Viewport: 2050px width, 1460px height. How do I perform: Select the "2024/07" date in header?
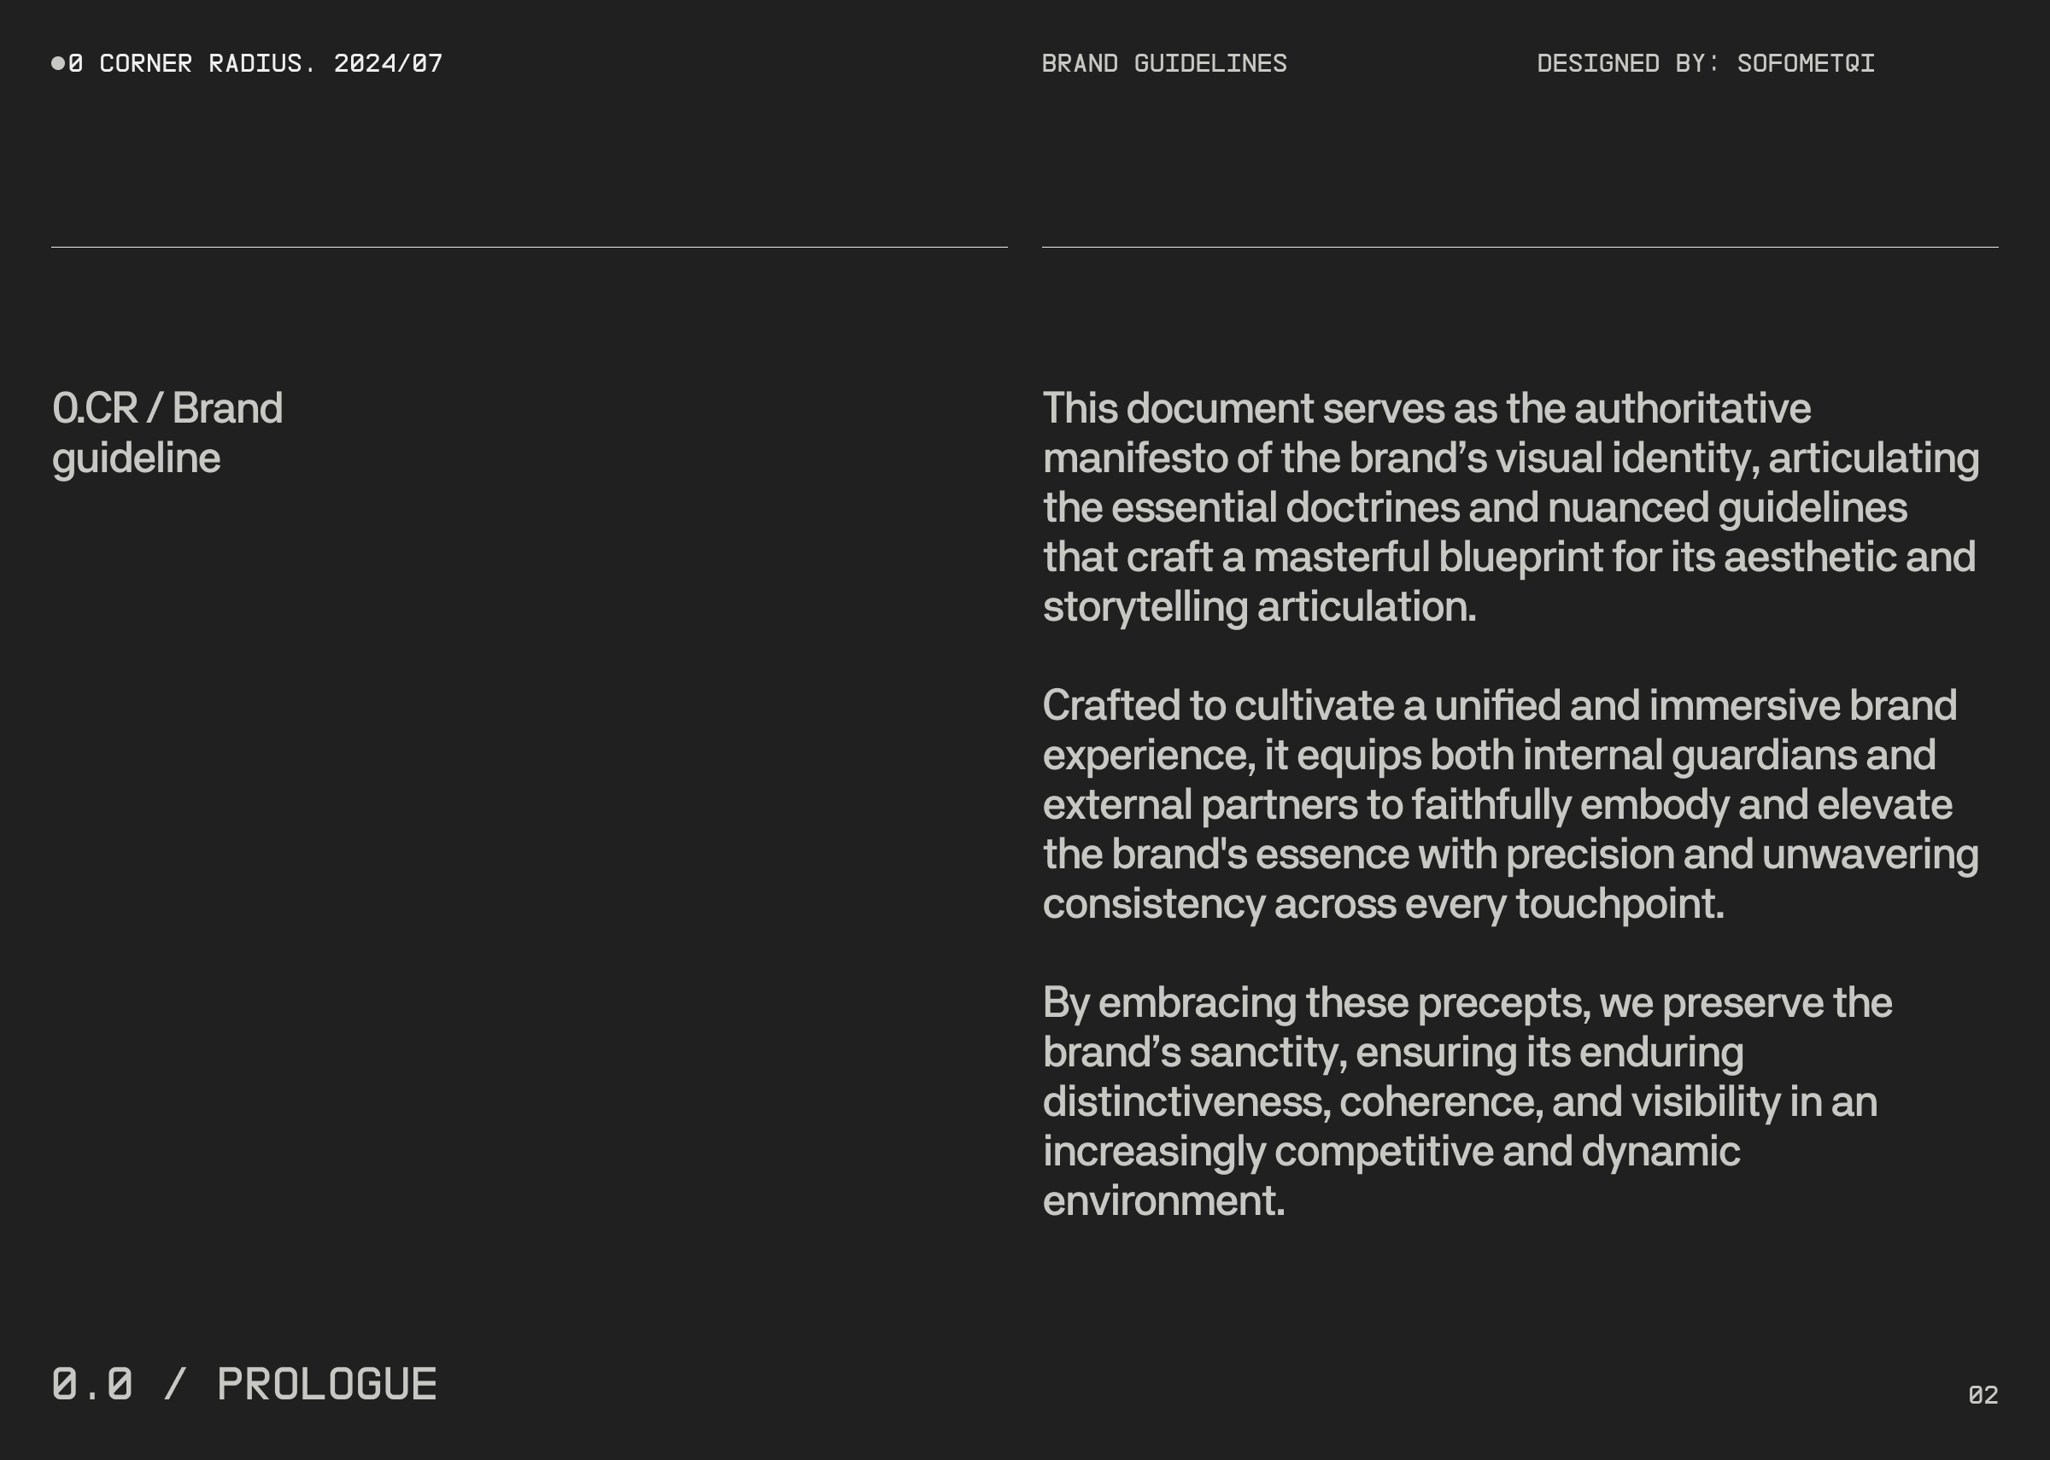coord(388,64)
